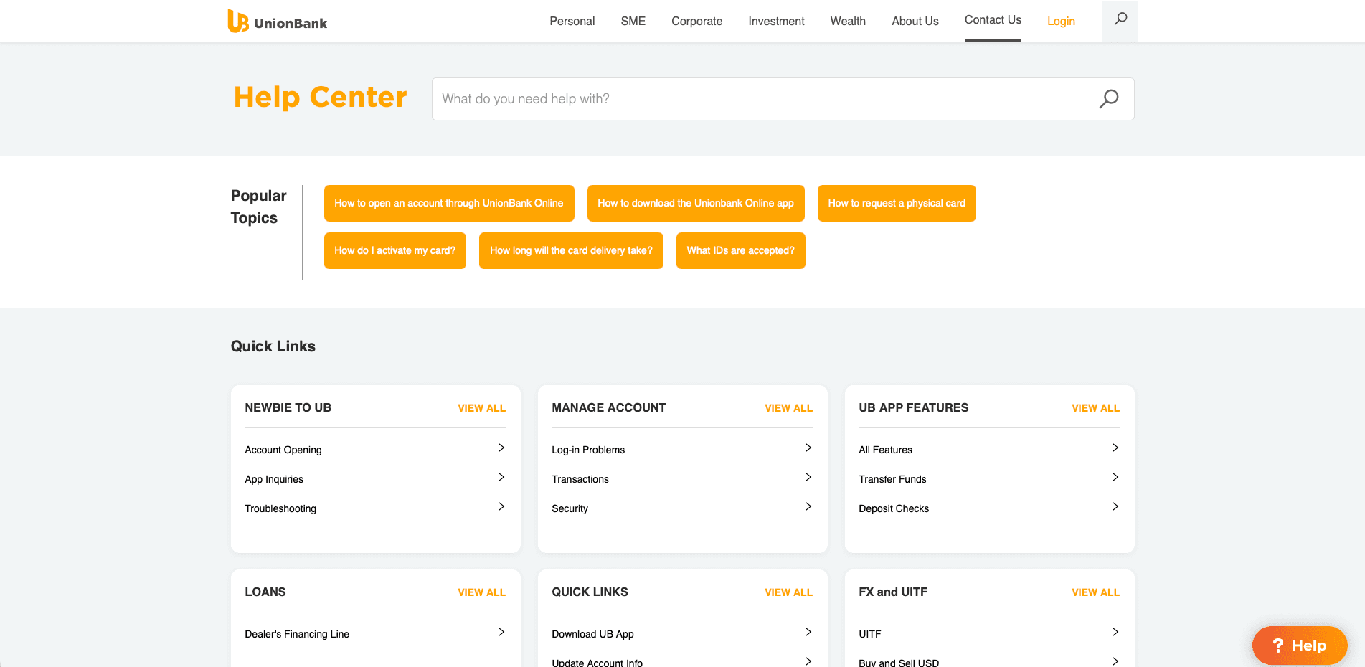
Task: Open the Corporate menu
Action: [x=697, y=22]
